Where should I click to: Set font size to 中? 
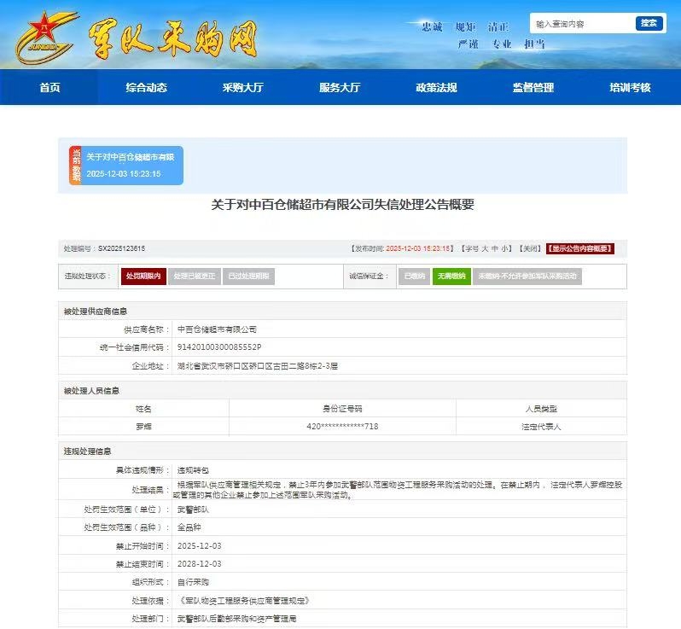click(x=495, y=248)
